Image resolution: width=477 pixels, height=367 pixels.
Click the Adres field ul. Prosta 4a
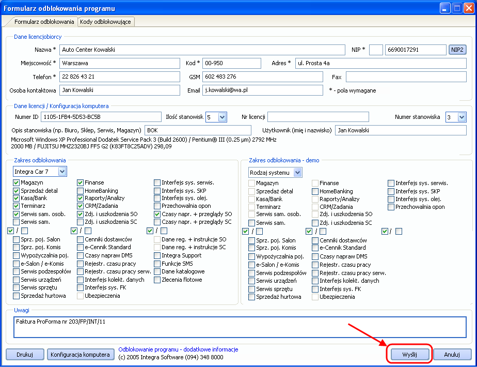coord(380,64)
